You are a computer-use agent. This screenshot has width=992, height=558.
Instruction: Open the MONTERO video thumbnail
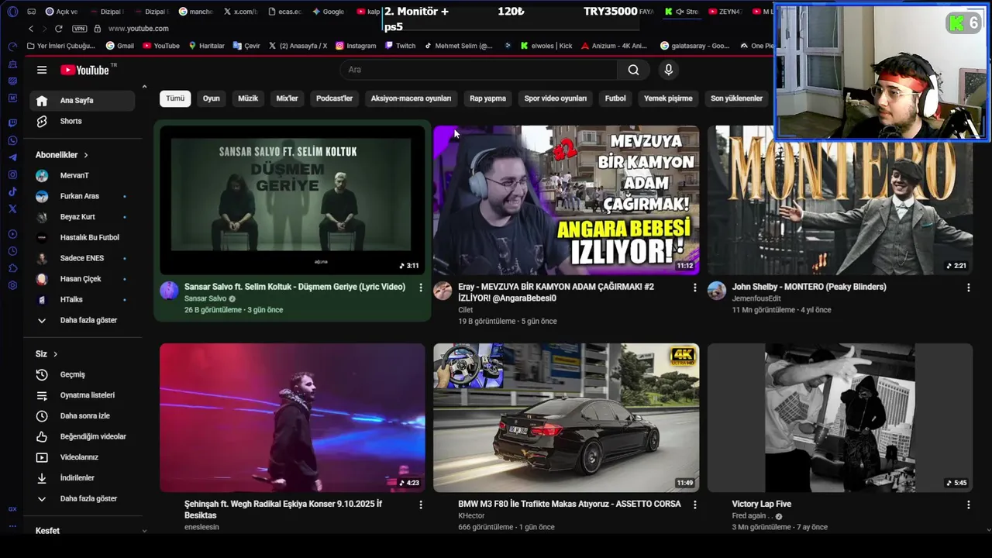point(840,200)
